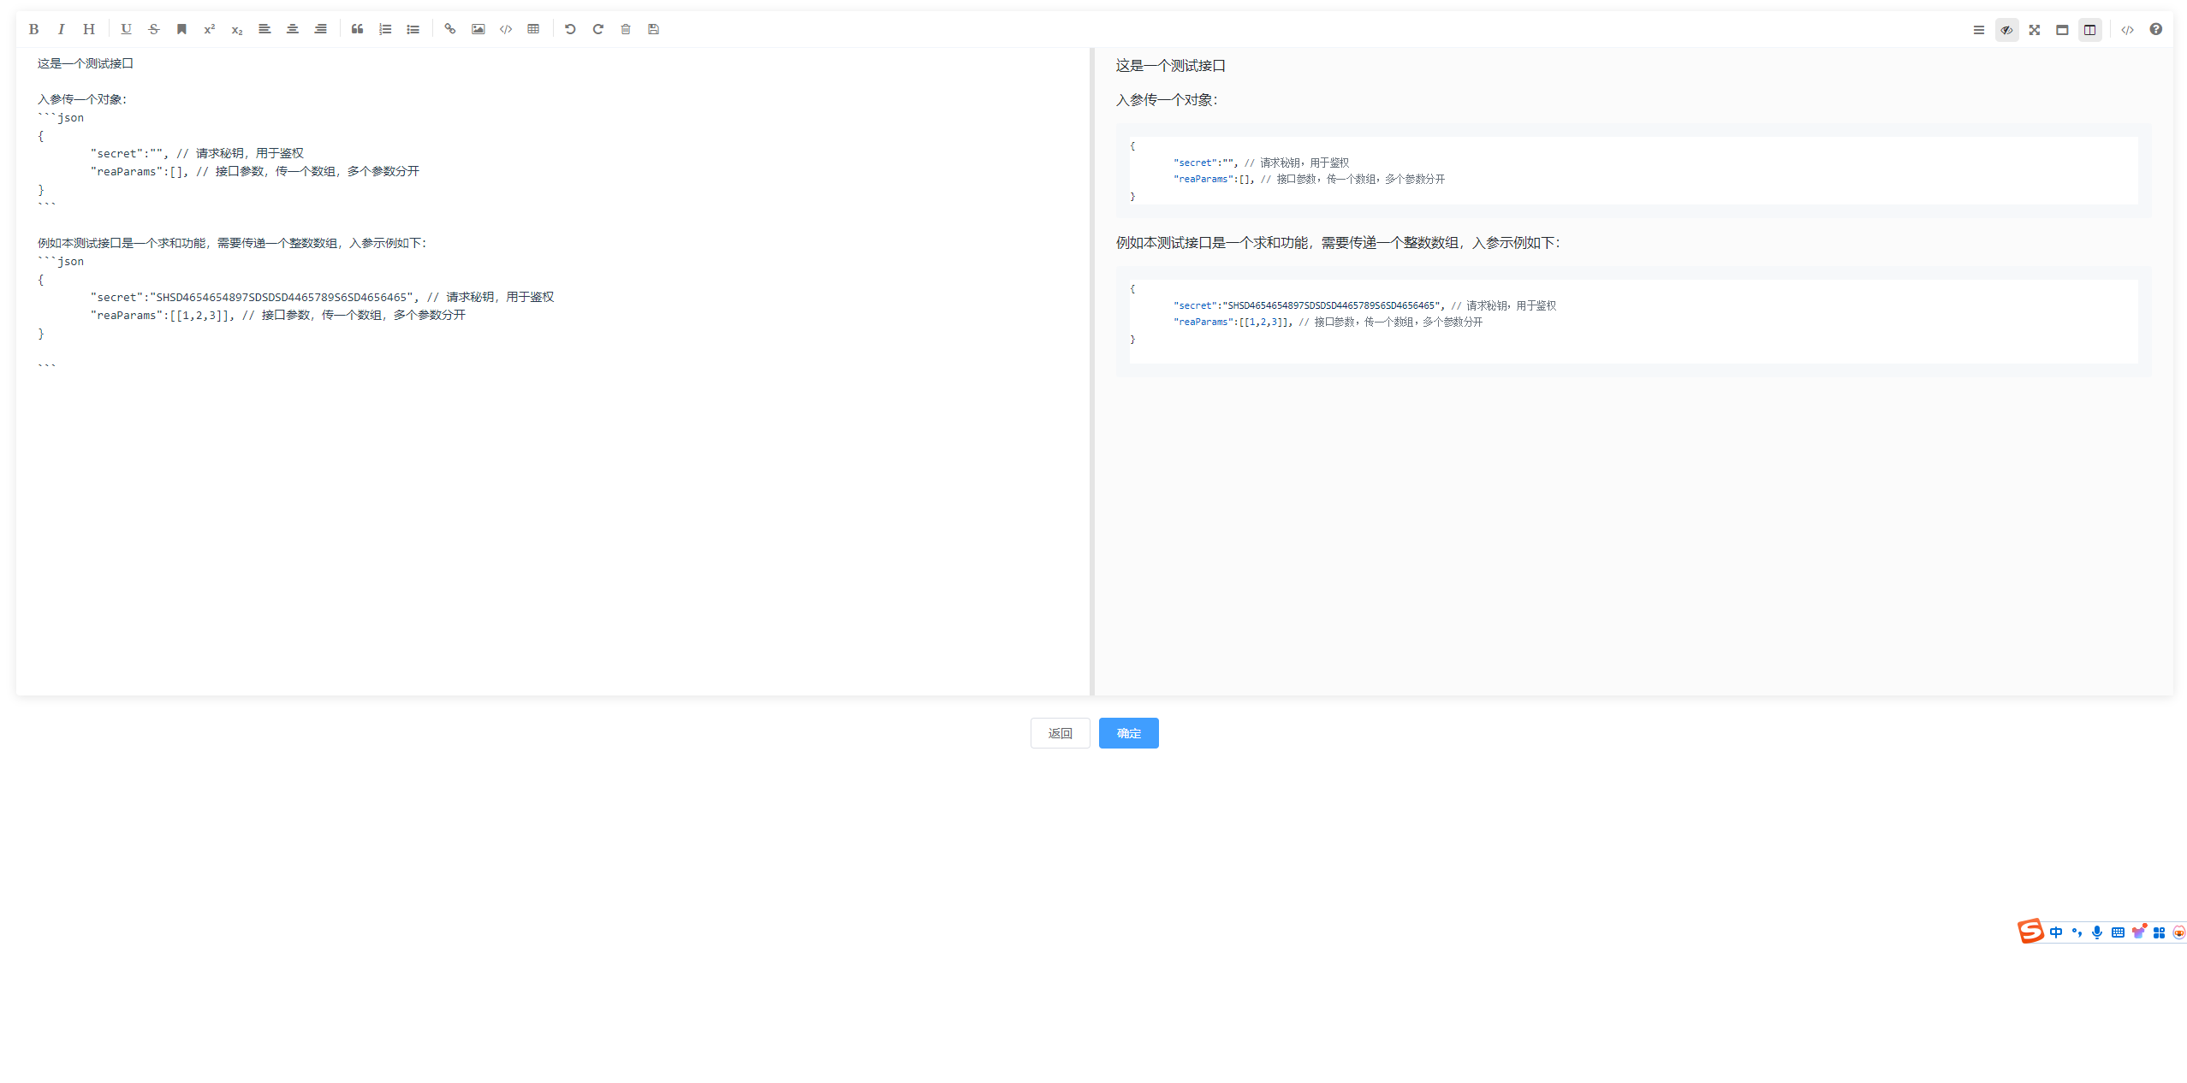Click the Sogou voice input microphone
Screen dimensions: 2187x1083
[2097, 932]
